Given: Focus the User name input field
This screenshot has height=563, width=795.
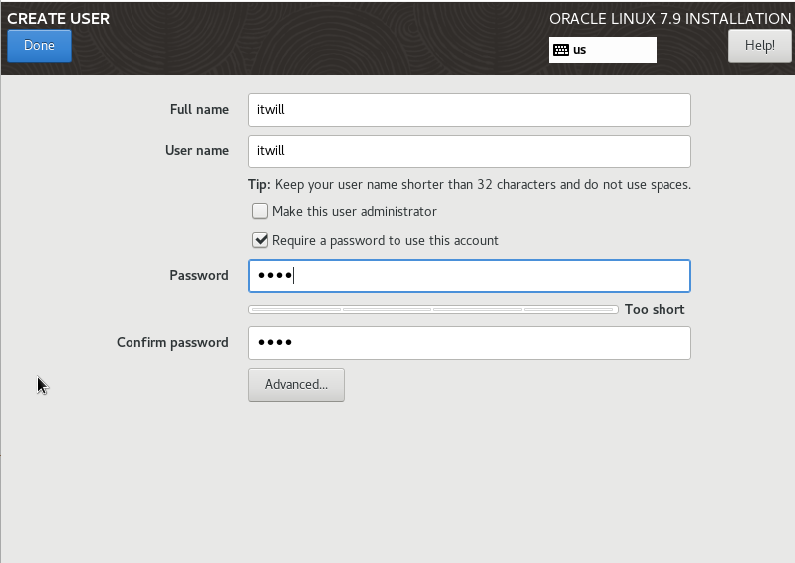Looking at the screenshot, I should 469,151.
